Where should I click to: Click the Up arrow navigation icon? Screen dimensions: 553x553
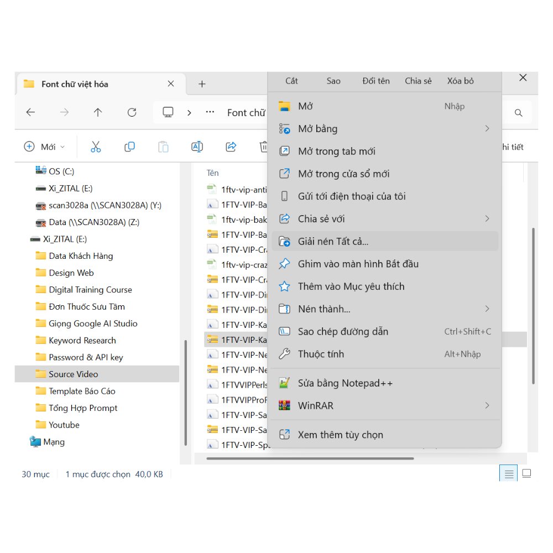point(98,112)
